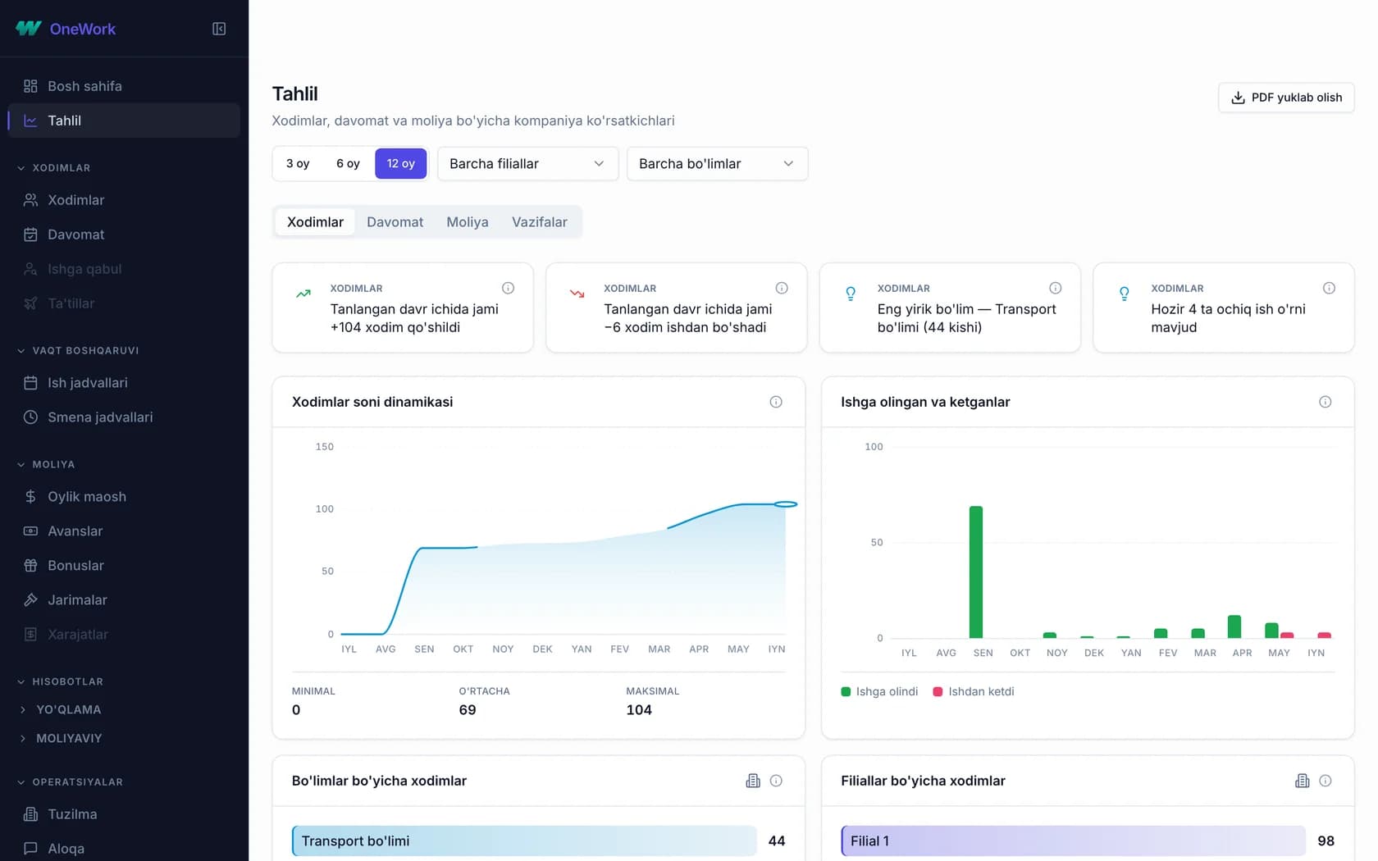
Task: Open the Barcha filiallar dropdown
Action: pyautogui.click(x=527, y=164)
